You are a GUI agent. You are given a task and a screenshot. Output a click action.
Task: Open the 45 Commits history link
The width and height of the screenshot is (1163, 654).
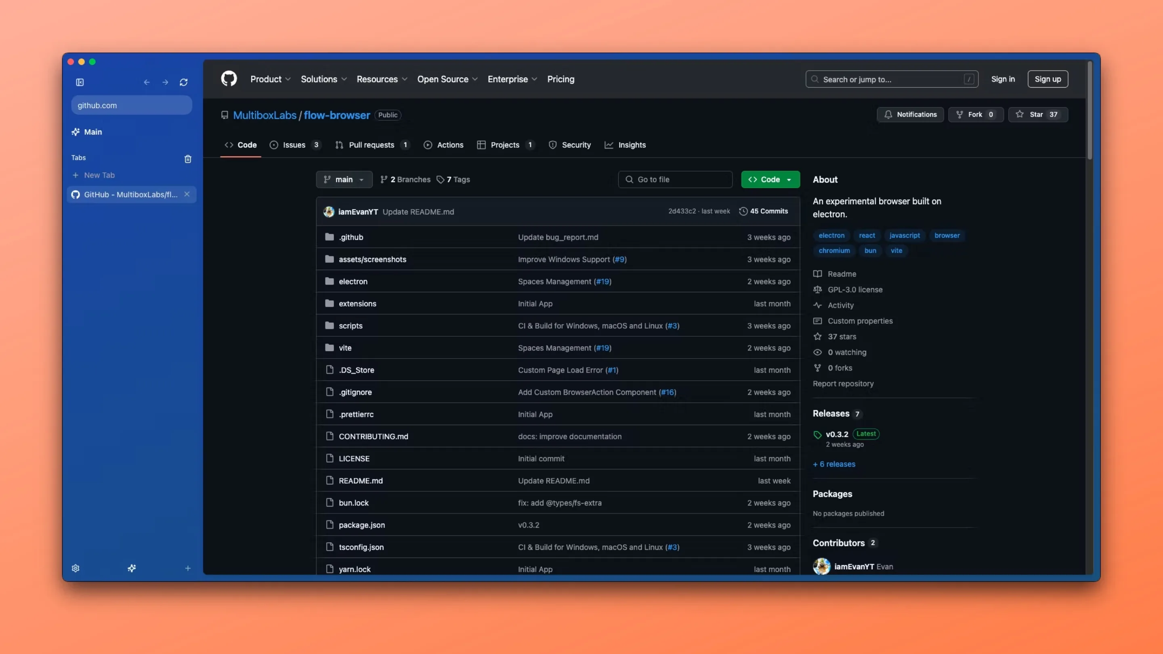coord(764,211)
